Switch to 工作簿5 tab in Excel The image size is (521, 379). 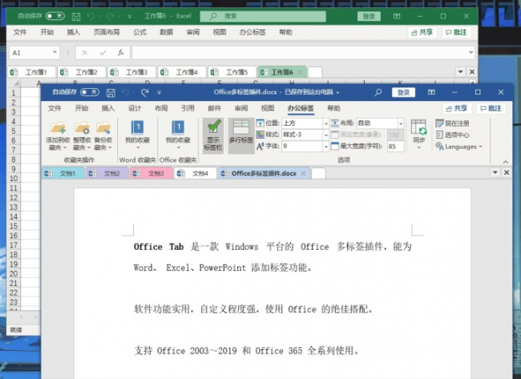pyautogui.click(x=232, y=72)
